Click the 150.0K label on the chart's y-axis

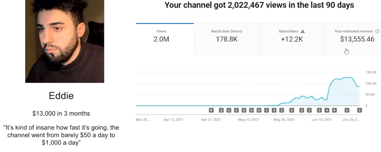click(371, 73)
